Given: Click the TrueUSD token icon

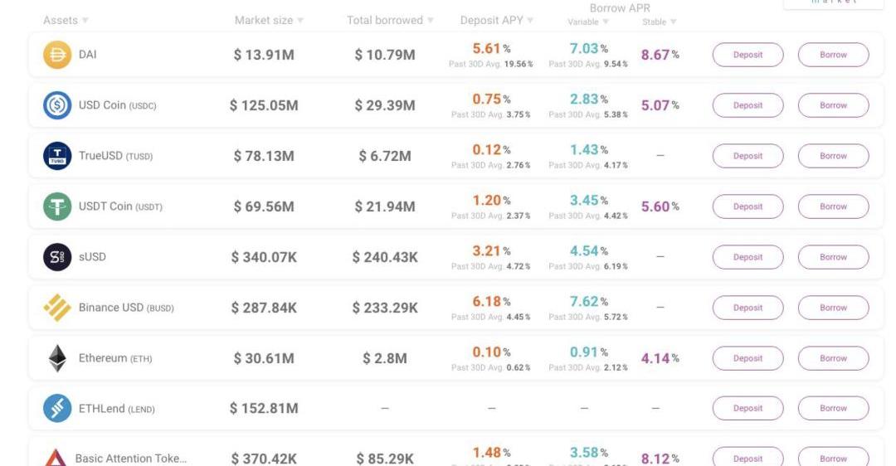Looking at the screenshot, I should pyautogui.click(x=57, y=156).
